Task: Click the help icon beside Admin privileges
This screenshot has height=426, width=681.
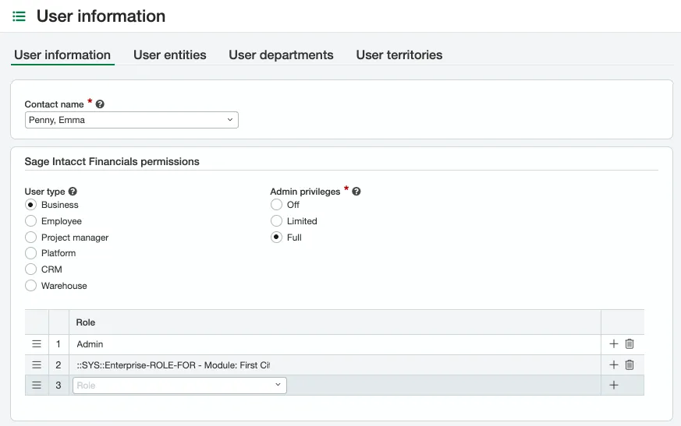Action: tap(356, 192)
